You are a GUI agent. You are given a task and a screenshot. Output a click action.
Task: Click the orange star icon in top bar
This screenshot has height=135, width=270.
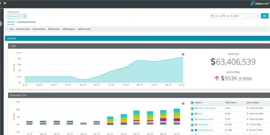pos(5,3)
